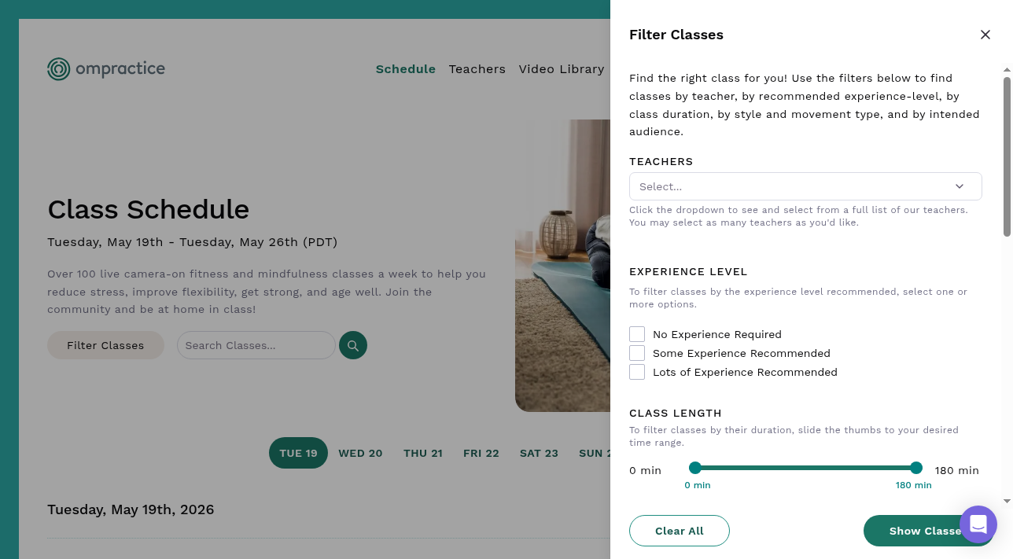Click the 0 min slider thumb
This screenshot has height=559, width=1013.
click(x=694, y=468)
